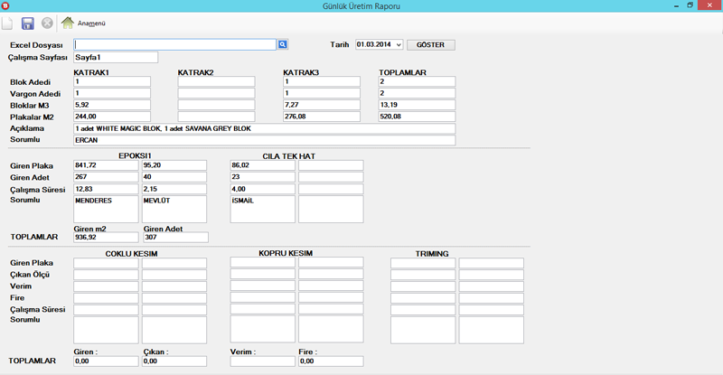Click the Sorumlu field containing ERCAN
This screenshot has height=375, width=723.
coord(264,140)
